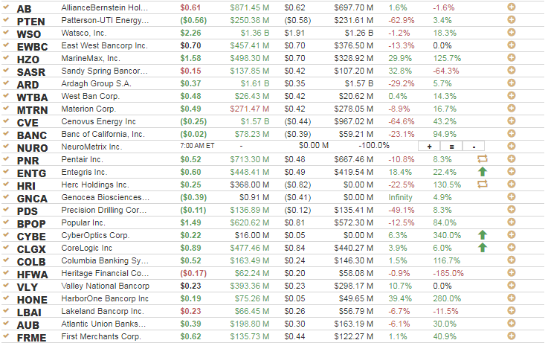The height and width of the screenshot is (343, 548).
Task: Click the plus icon in the MTRN row
Action: click(x=512, y=108)
